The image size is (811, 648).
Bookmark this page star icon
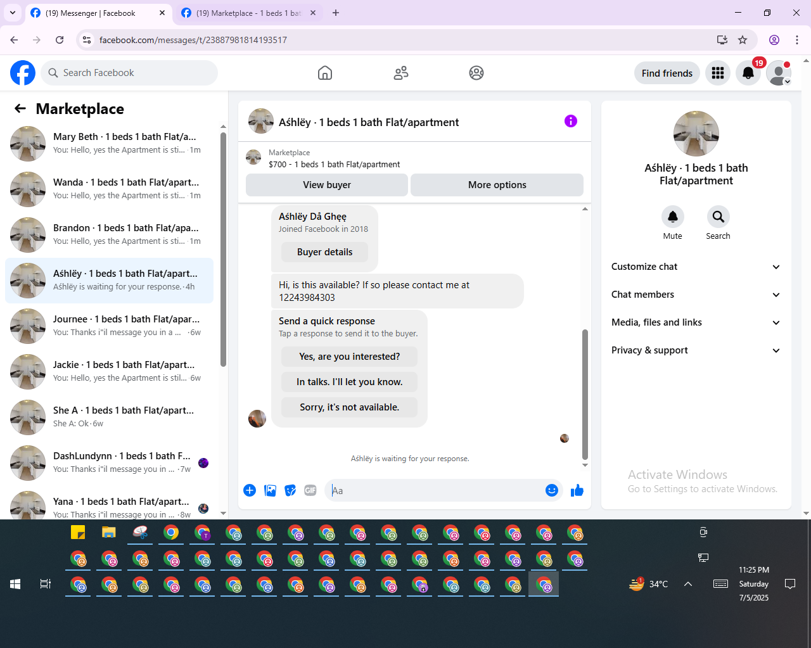pos(743,40)
